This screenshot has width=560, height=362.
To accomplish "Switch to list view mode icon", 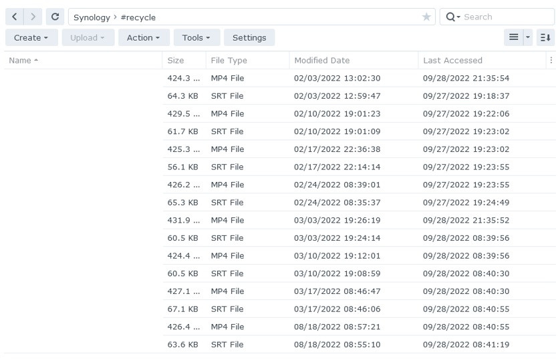I will tap(513, 37).
